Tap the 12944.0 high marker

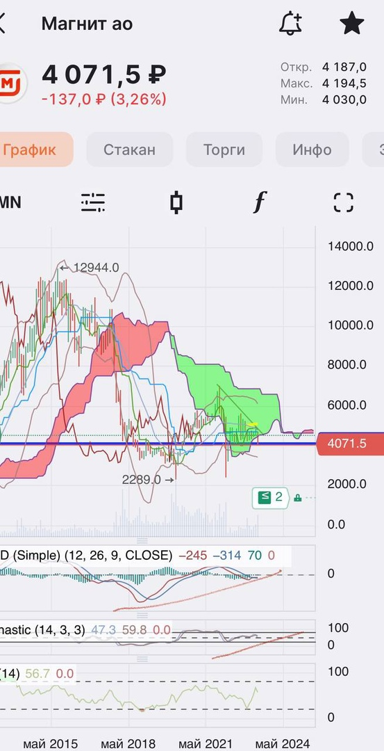point(90,268)
